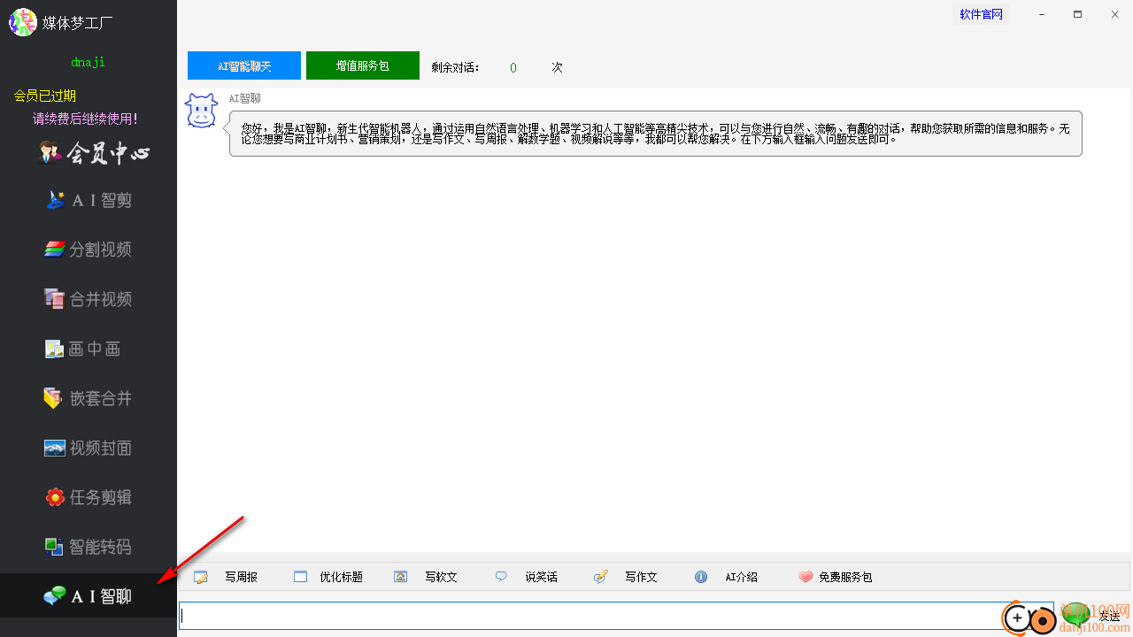Minimize the application window
The height and width of the screenshot is (637, 1133).
pos(1042,14)
